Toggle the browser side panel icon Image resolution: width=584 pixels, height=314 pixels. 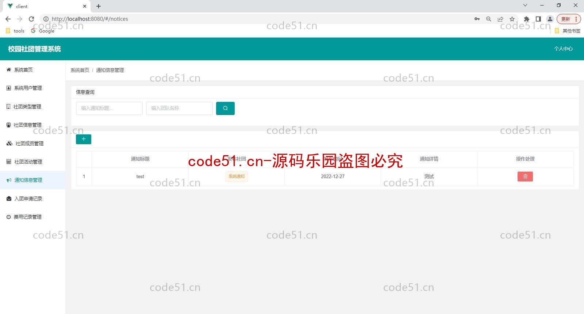coord(538,19)
